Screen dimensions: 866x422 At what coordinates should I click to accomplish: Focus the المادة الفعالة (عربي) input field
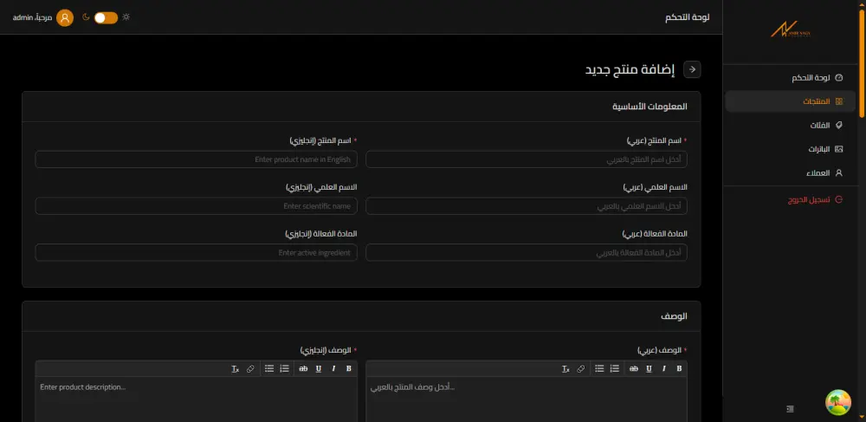(527, 252)
